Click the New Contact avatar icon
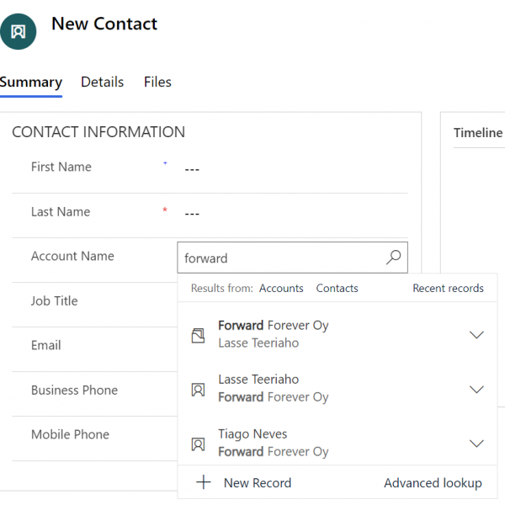 tap(18, 32)
